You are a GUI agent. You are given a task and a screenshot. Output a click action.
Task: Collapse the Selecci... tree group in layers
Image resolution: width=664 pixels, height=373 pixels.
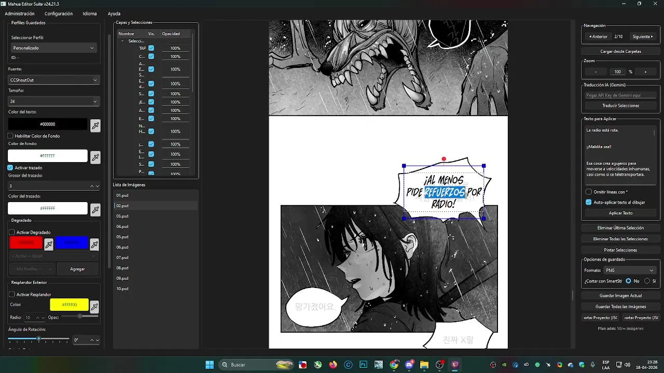click(123, 41)
